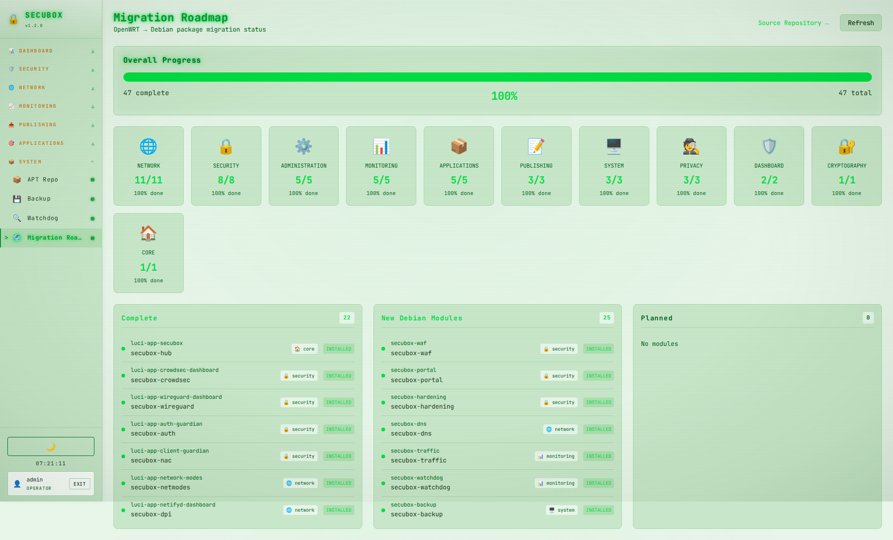Click the Privacy detective icon
Screen dimensions: 893x540
point(691,147)
